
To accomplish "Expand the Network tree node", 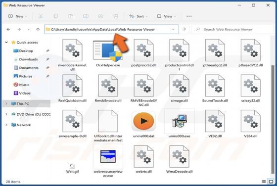I will (6, 125).
